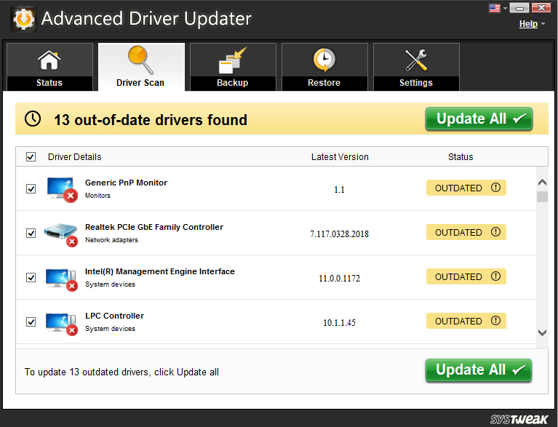Screen dimensions: 558x427
Task: Open the Backup tab
Action: point(233,67)
